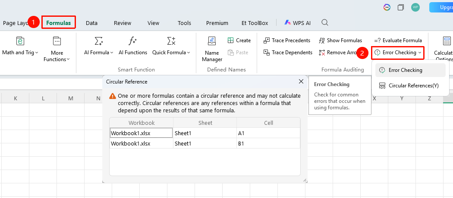Image resolution: width=453 pixels, height=198 pixels.
Task: Toggle Show Formulas
Action: pos(340,40)
